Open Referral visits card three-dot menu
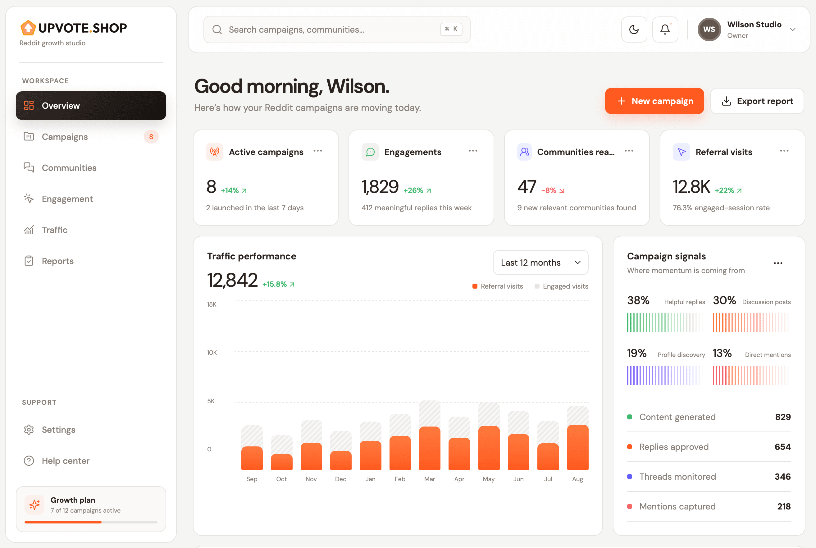Screen dimensions: 816x548 (x=784, y=151)
